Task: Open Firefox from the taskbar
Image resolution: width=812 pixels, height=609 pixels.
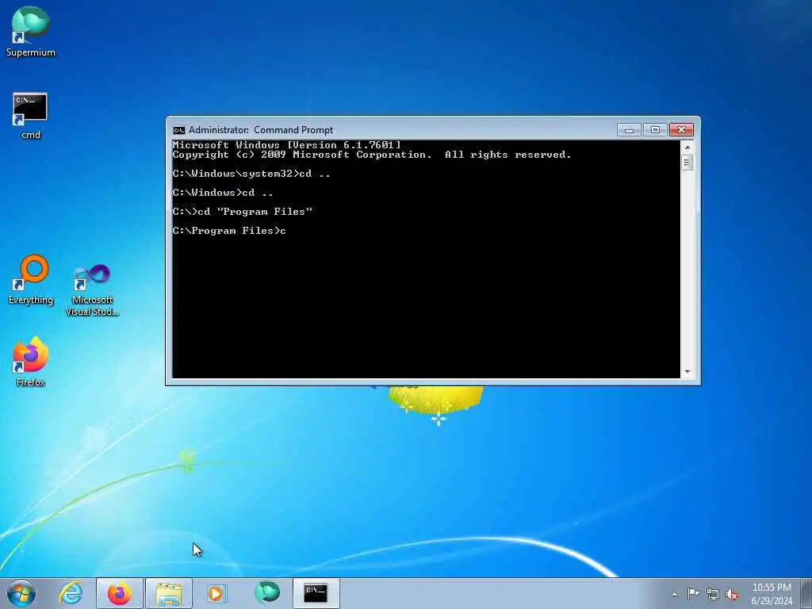Action: (x=120, y=593)
